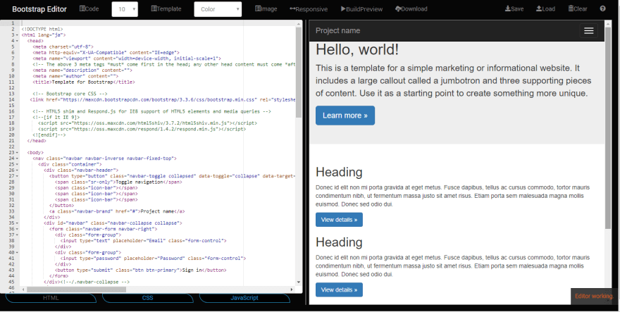This screenshot has height=312, width=620.
Task: Load a saved project
Action: [545, 8]
